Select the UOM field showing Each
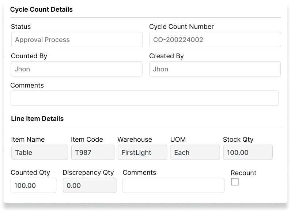Screen dimensions: 291x212 pyautogui.click(x=195, y=152)
